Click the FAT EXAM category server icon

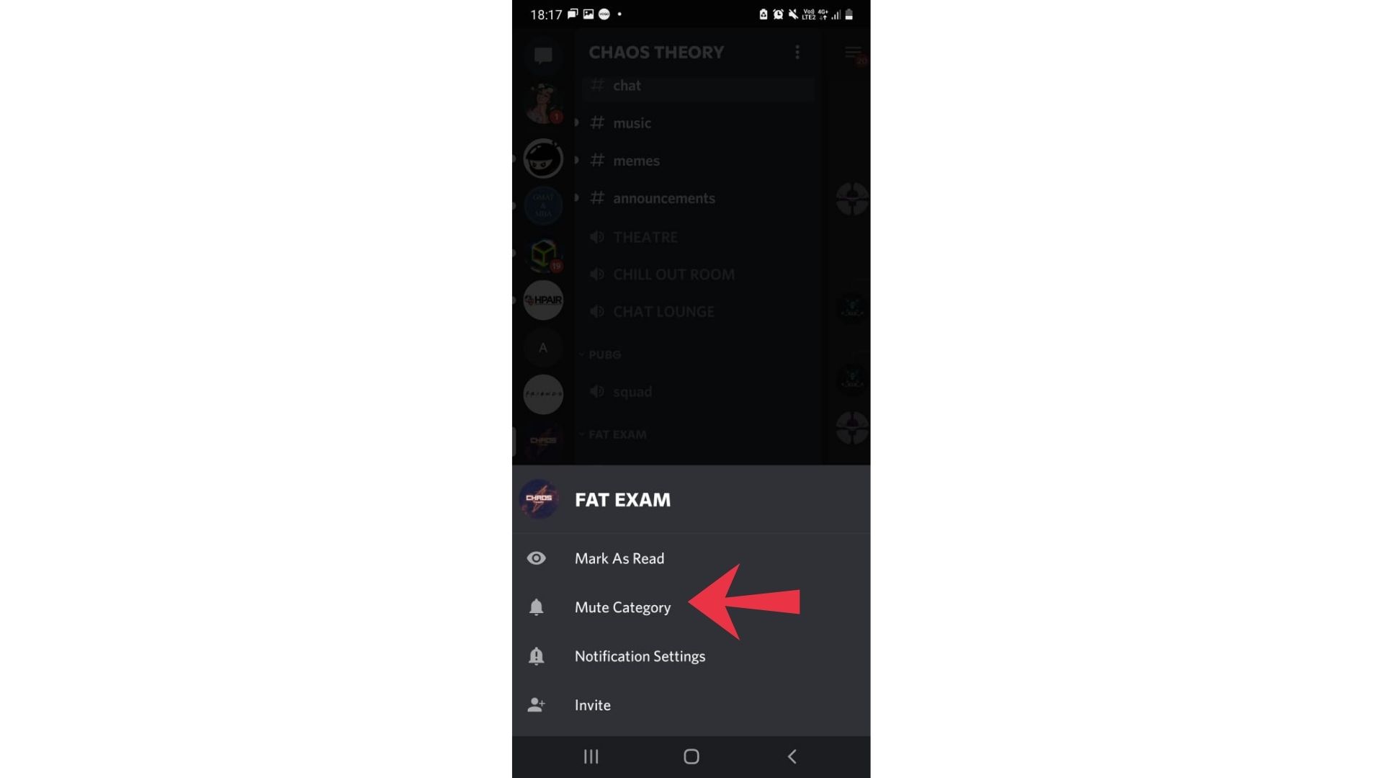pos(540,498)
